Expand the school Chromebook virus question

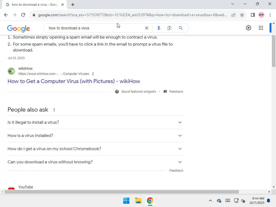(95, 149)
